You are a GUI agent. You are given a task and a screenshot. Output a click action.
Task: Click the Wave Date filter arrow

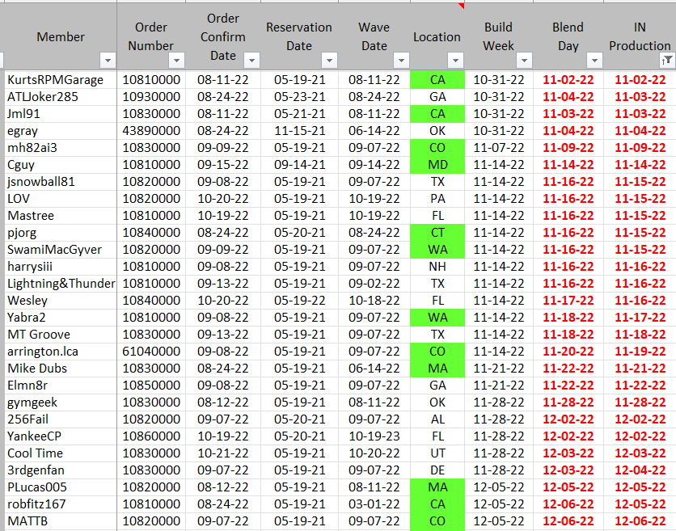click(x=401, y=61)
